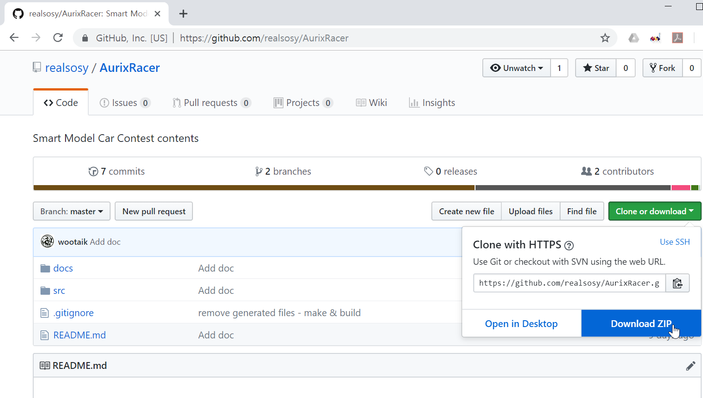Select the HTTPS clone URL field

point(569,283)
